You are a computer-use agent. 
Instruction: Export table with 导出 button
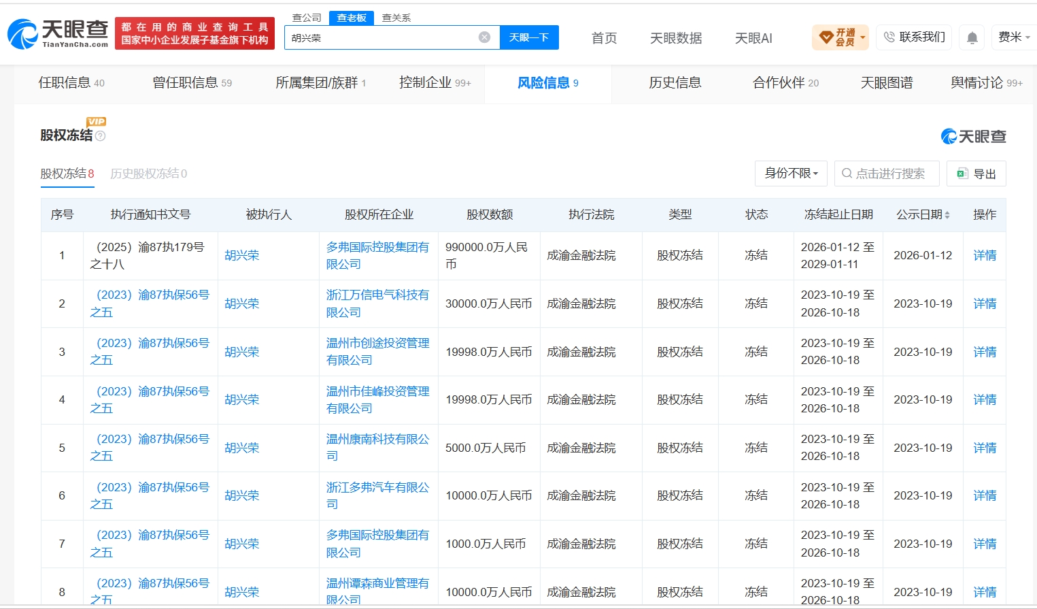[976, 174]
